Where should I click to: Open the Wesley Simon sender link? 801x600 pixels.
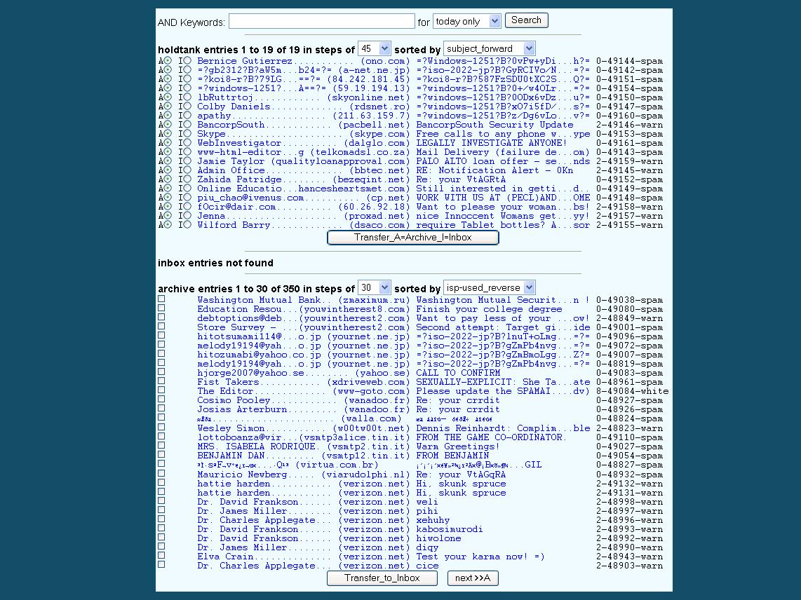(304, 428)
